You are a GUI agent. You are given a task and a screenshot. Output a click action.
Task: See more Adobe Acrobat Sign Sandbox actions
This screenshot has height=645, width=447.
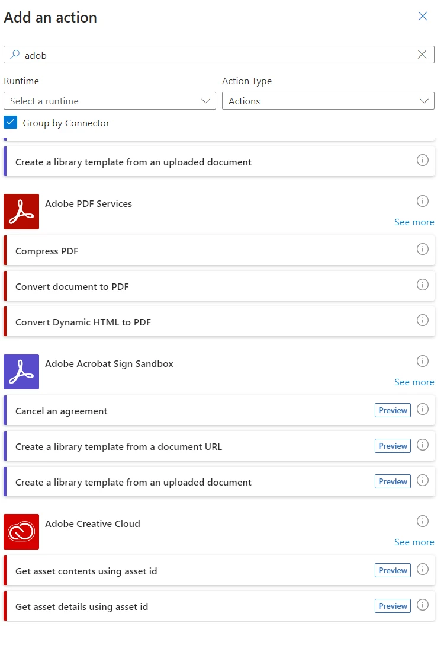point(414,382)
